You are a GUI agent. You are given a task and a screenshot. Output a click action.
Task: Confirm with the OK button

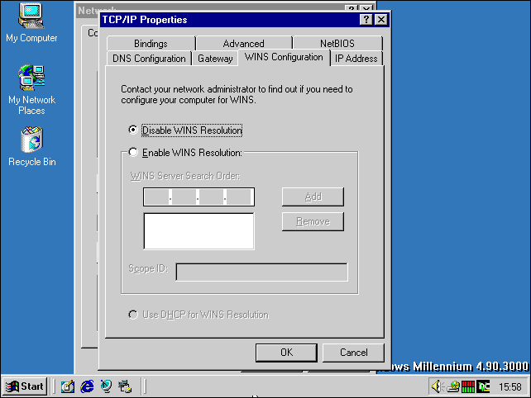click(286, 353)
